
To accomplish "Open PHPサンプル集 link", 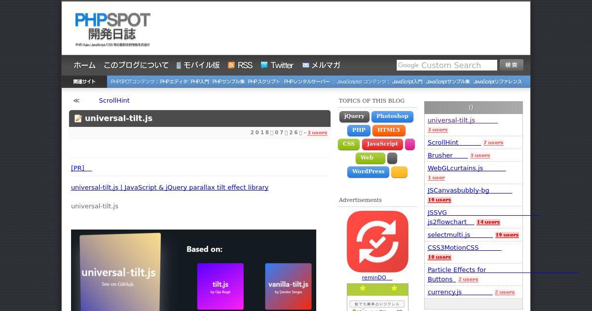I will pyautogui.click(x=228, y=82).
